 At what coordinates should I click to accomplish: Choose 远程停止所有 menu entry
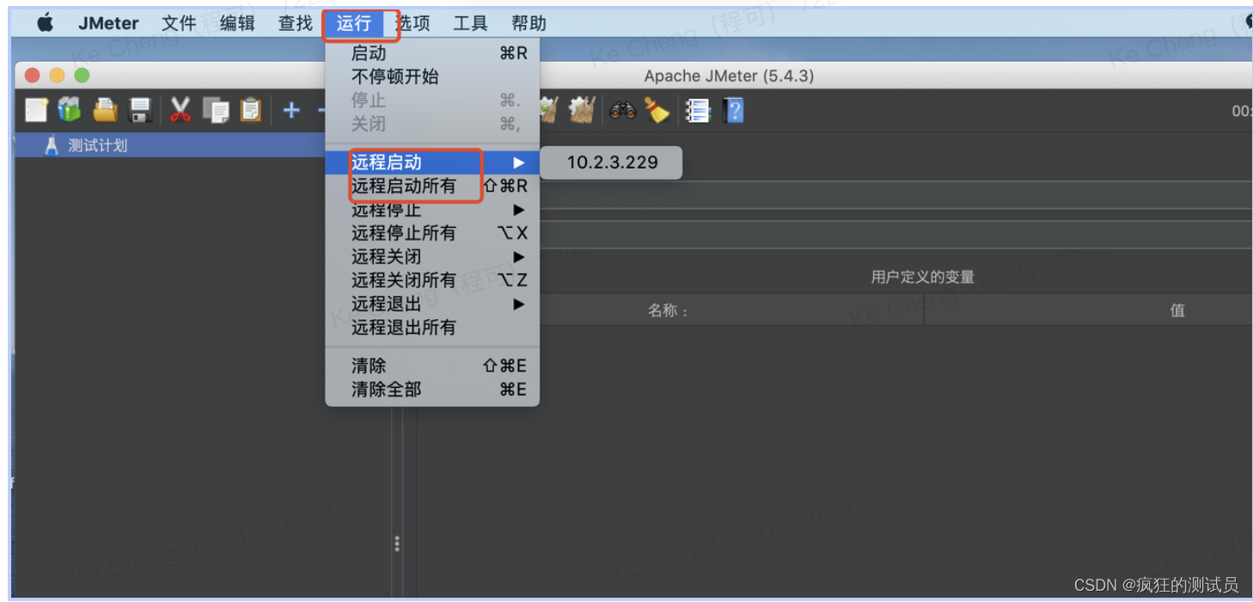(x=432, y=233)
